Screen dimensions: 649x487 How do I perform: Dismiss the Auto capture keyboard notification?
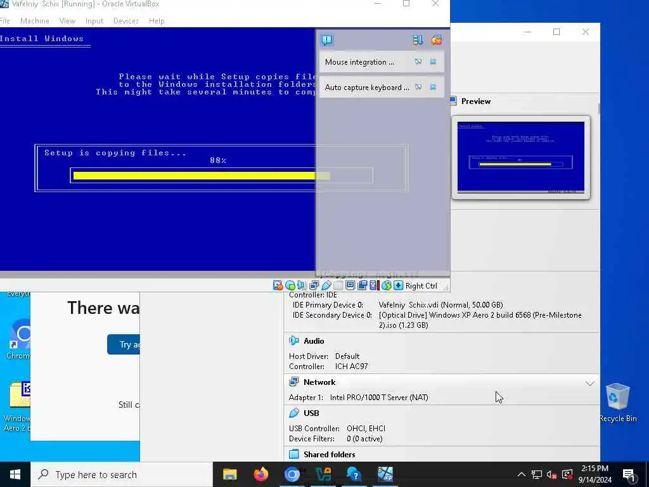(x=433, y=87)
